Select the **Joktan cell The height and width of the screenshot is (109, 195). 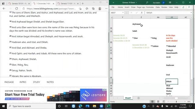pyautogui.click(x=158, y=46)
